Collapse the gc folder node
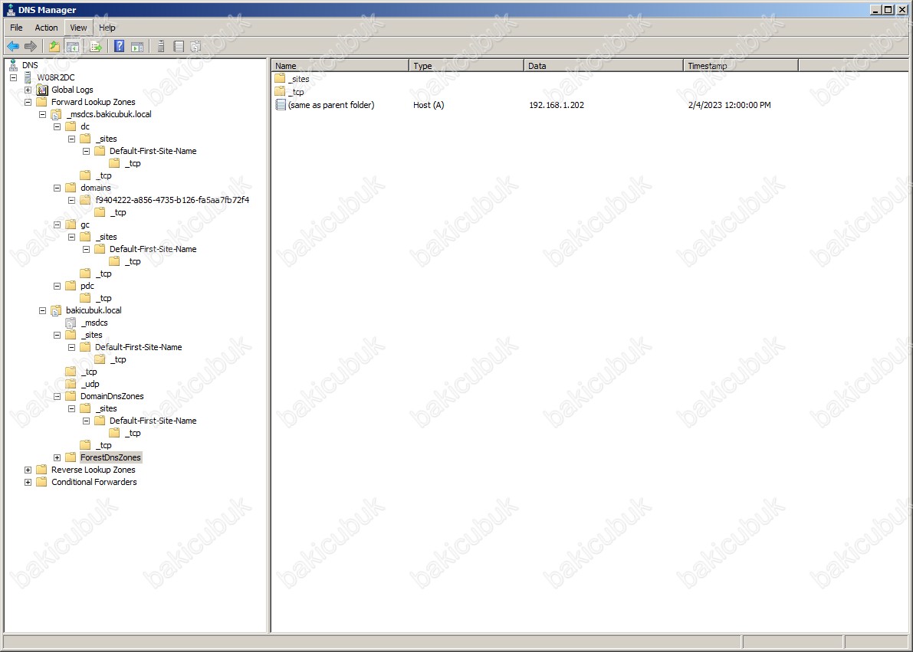 (57, 224)
